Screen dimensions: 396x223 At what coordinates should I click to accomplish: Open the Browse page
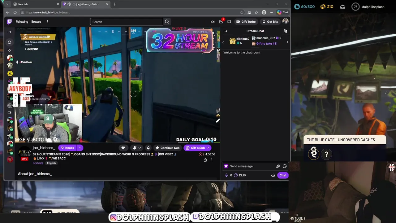point(36,22)
